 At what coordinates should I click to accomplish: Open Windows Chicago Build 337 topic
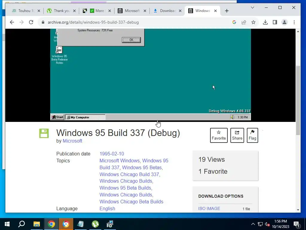pyautogui.click(x=129, y=174)
